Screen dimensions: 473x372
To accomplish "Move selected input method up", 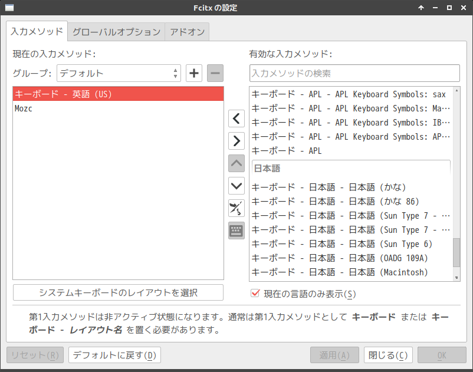I will tap(236, 163).
